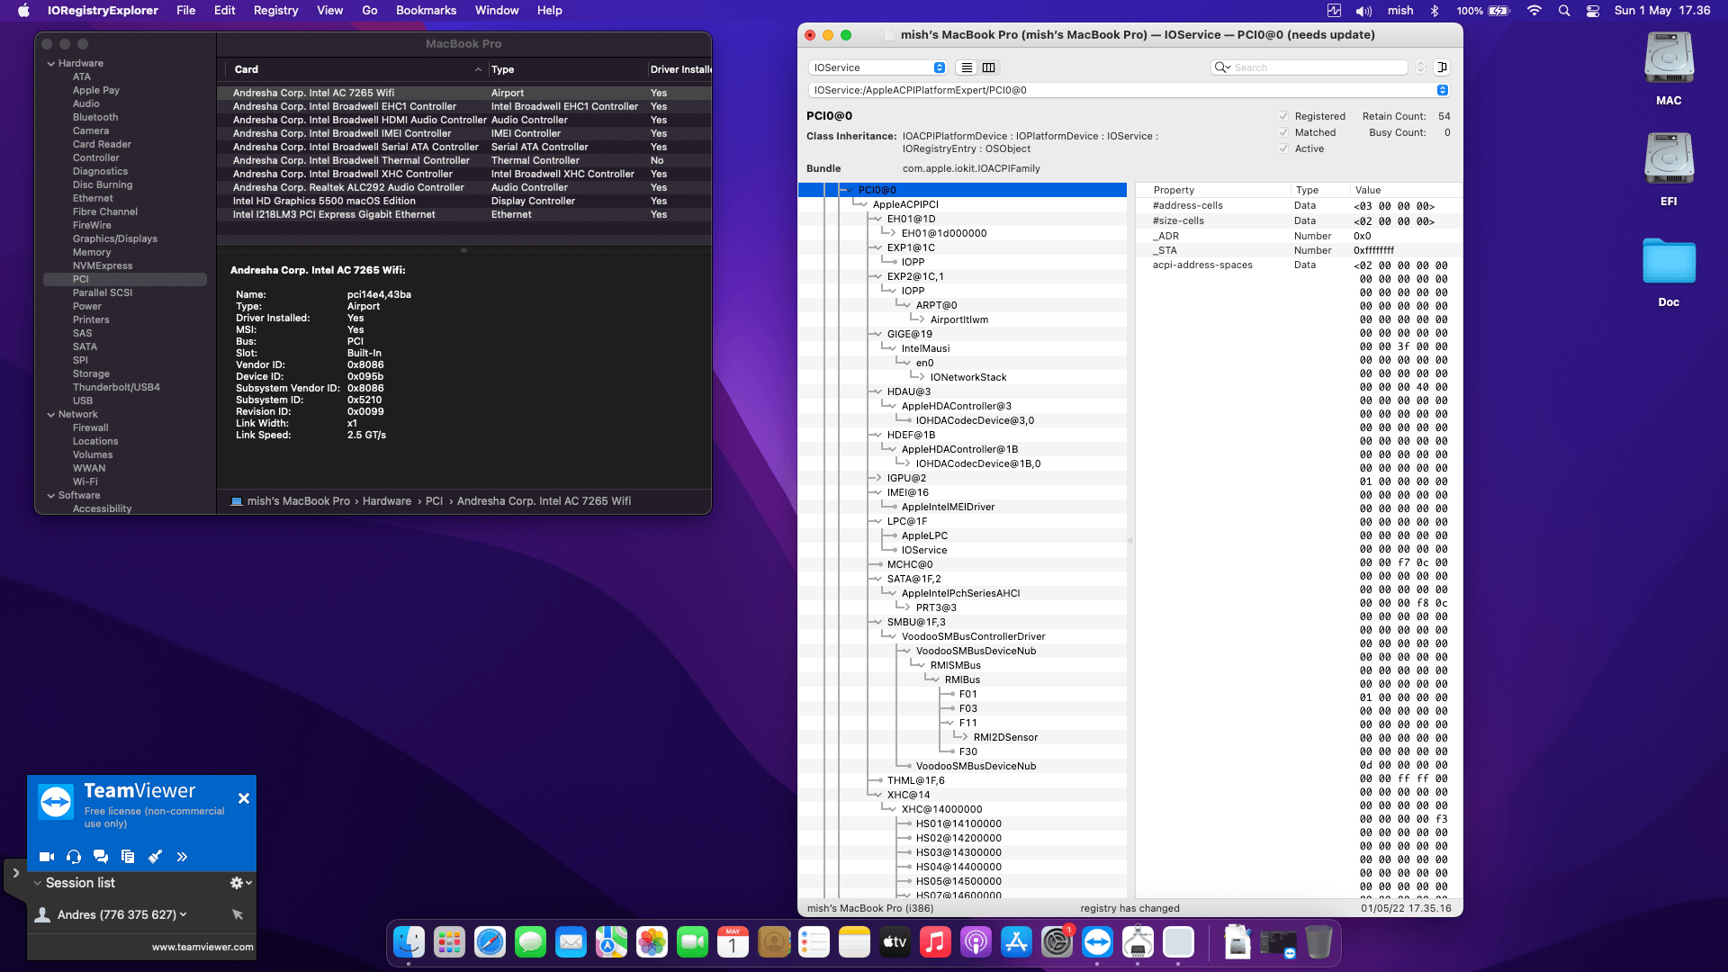Expand Andres session options chevron

pos(184,914)
